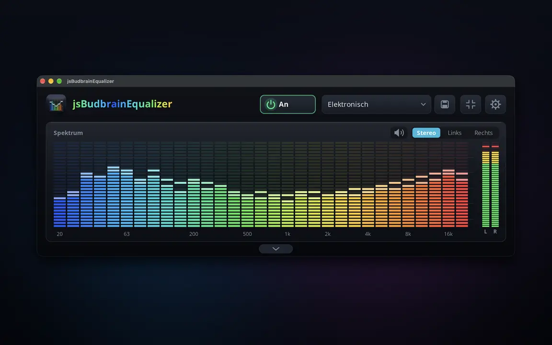Click the 20 frequency label
This screenshot has height=345, width=552.
tap(60, 234)
